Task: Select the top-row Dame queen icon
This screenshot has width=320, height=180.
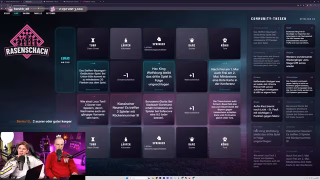Action: 192,40
